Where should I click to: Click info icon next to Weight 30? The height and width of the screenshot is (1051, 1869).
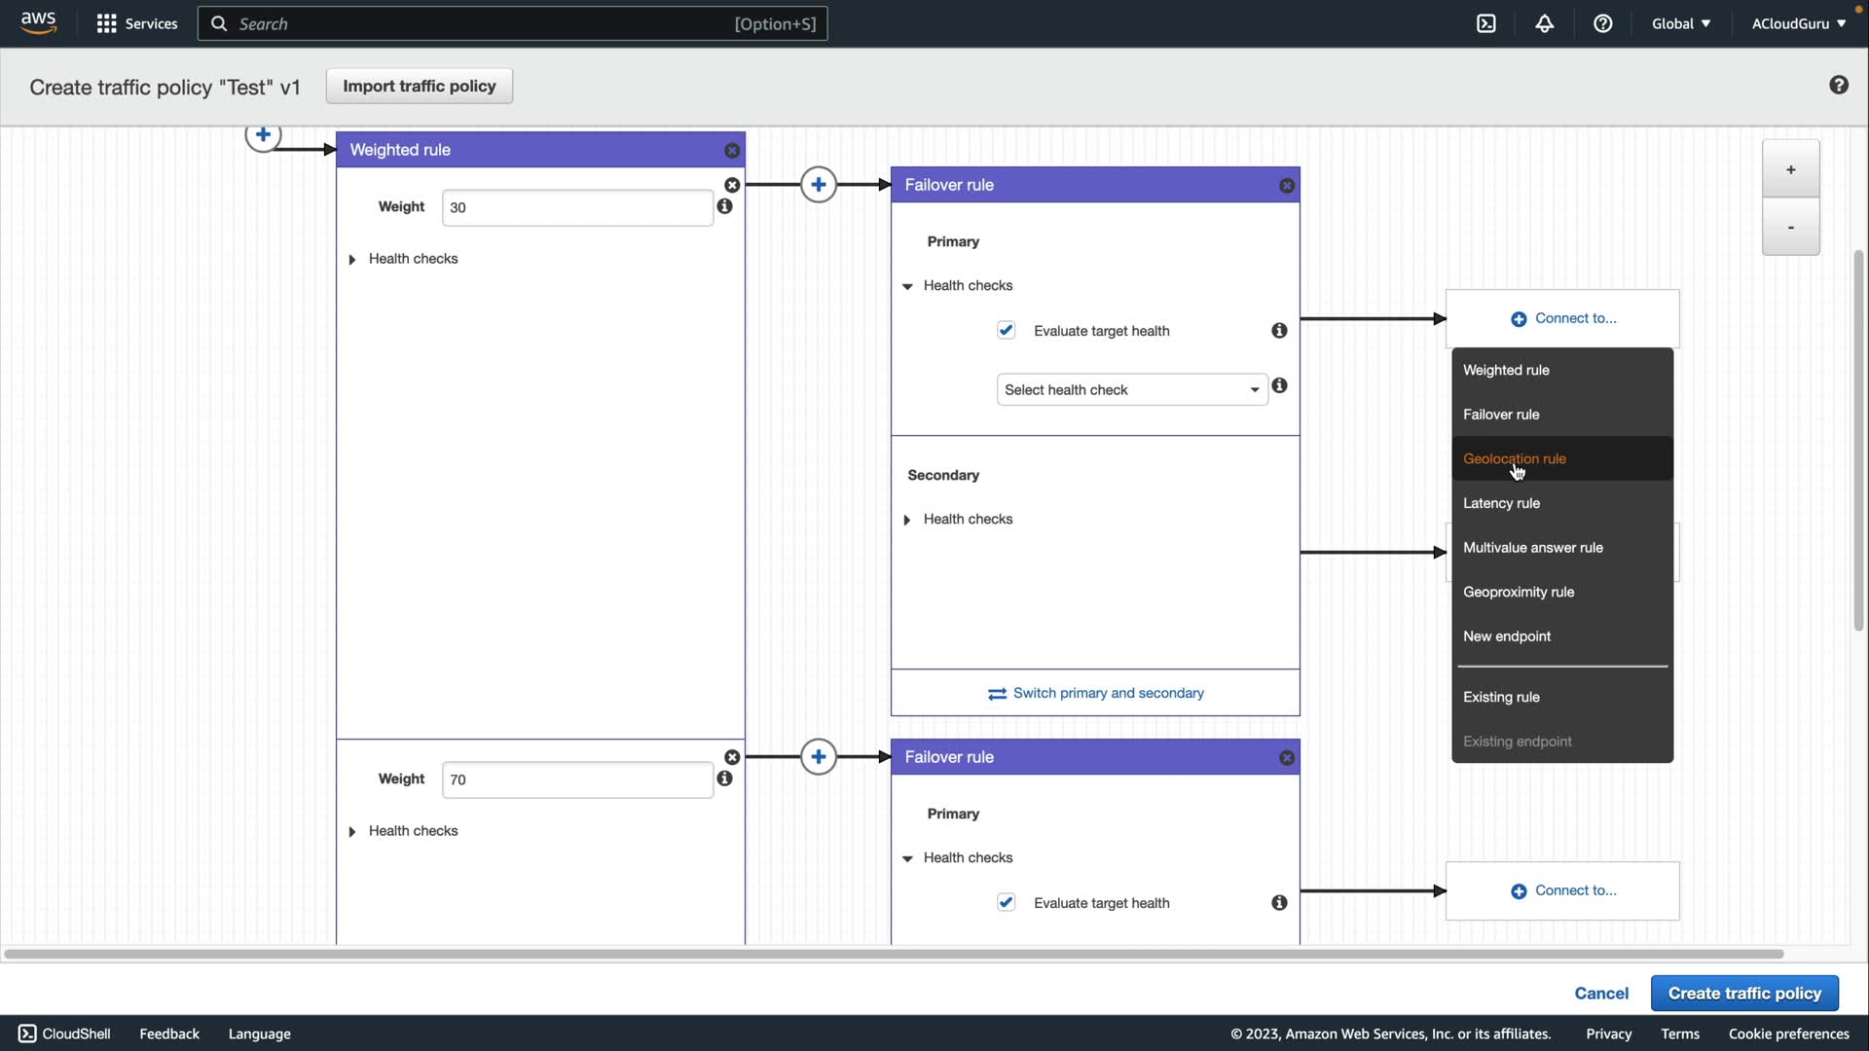pyautogui.click(x=724, y=206)
